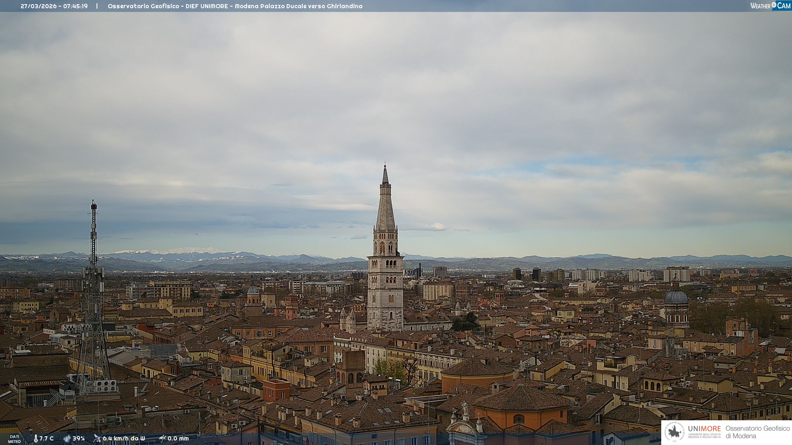This screenshot has height=445, width=792.
Task: Click the rain umbrella precipitation icon
Action: (162, 438)
